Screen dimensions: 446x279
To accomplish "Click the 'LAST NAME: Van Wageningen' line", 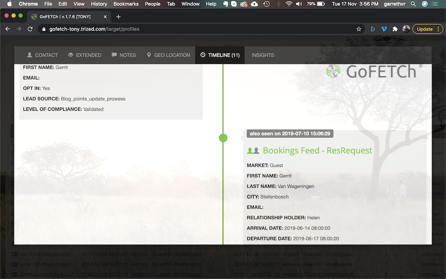I will pos(280,186).
